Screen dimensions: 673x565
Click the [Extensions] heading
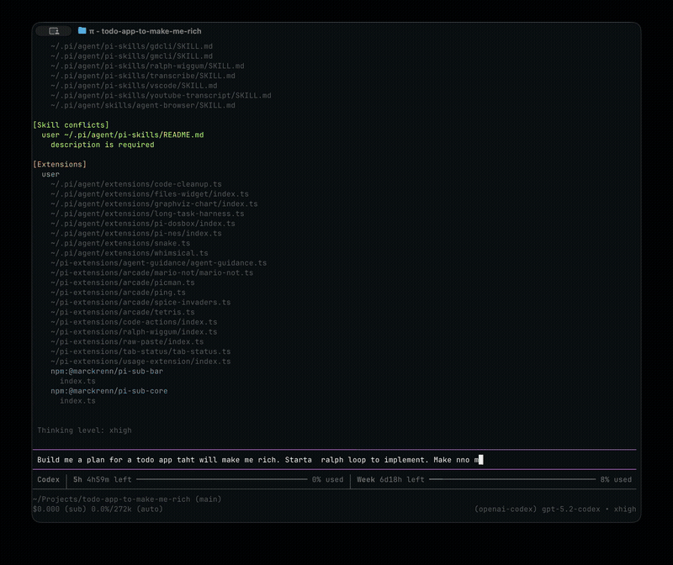pyautogui.click(x=60, y=164)
